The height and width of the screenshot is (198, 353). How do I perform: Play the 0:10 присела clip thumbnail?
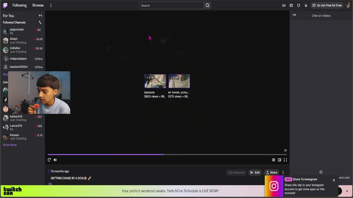click(x=155, y=81)
